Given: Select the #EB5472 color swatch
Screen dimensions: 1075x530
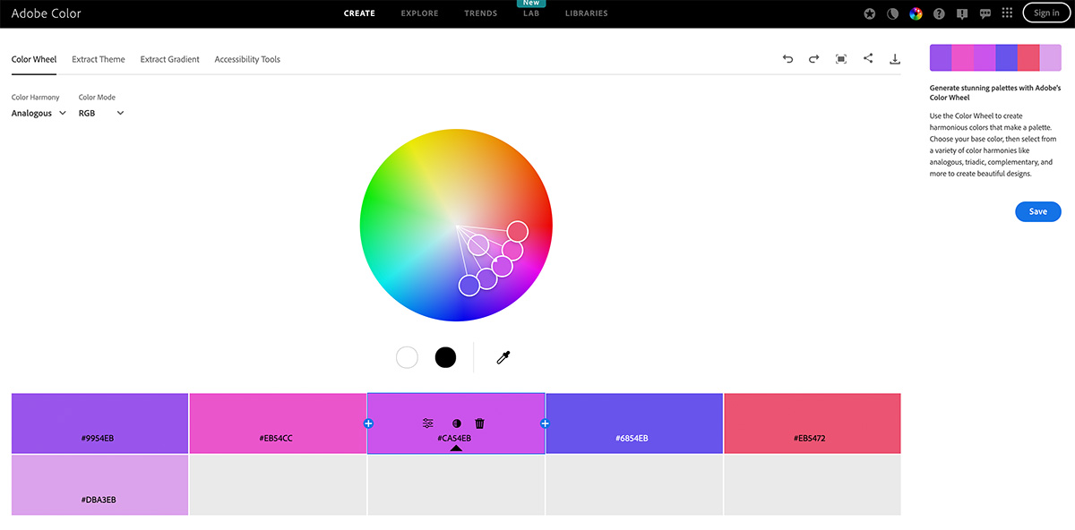Looking at the screenshot, I should click(x=812, y=423).
